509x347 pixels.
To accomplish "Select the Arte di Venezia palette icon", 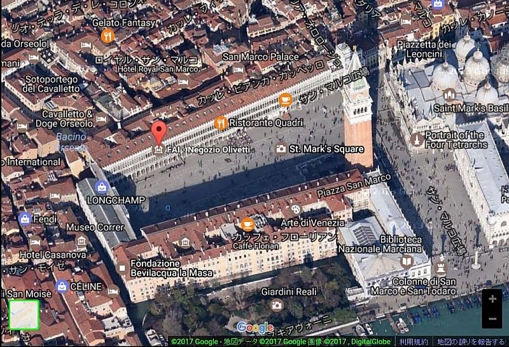I will 295,209.
